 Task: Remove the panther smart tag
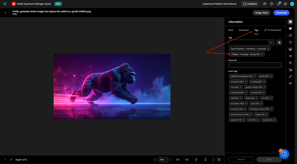[x=244, y=120]
